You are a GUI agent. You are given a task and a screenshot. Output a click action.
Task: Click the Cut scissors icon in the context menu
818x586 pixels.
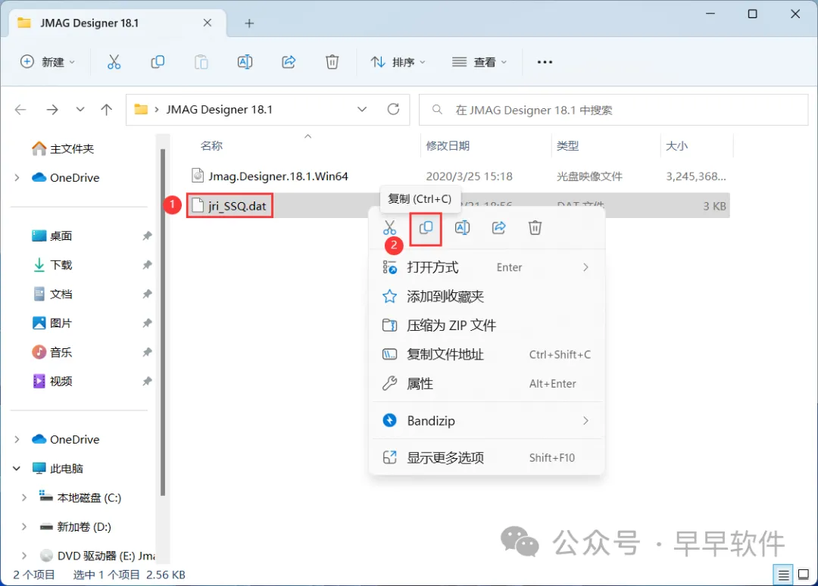[x=390, y=227]
